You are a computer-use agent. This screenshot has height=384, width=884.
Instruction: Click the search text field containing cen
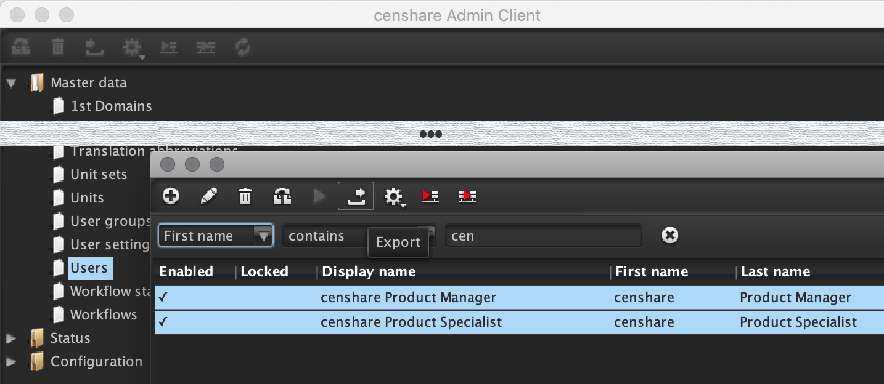coord(542,236)
